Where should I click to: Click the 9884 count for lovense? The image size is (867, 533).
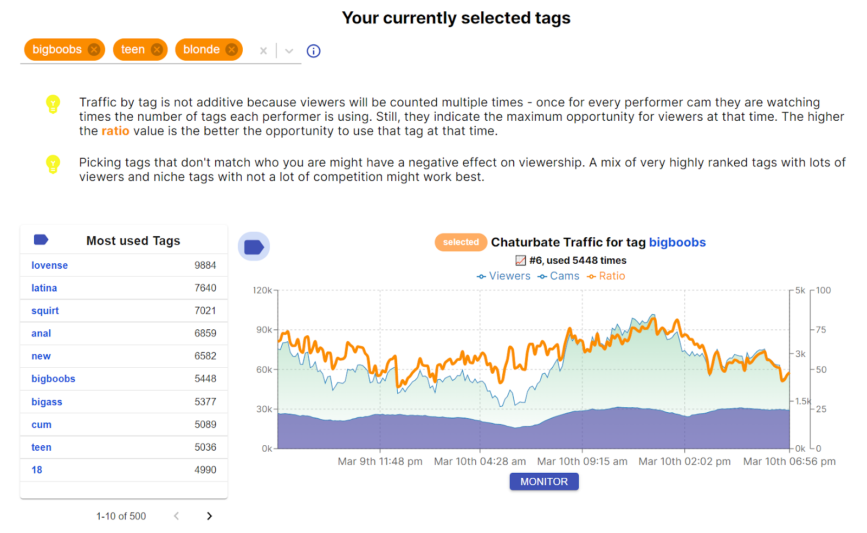tap(205, 265)
